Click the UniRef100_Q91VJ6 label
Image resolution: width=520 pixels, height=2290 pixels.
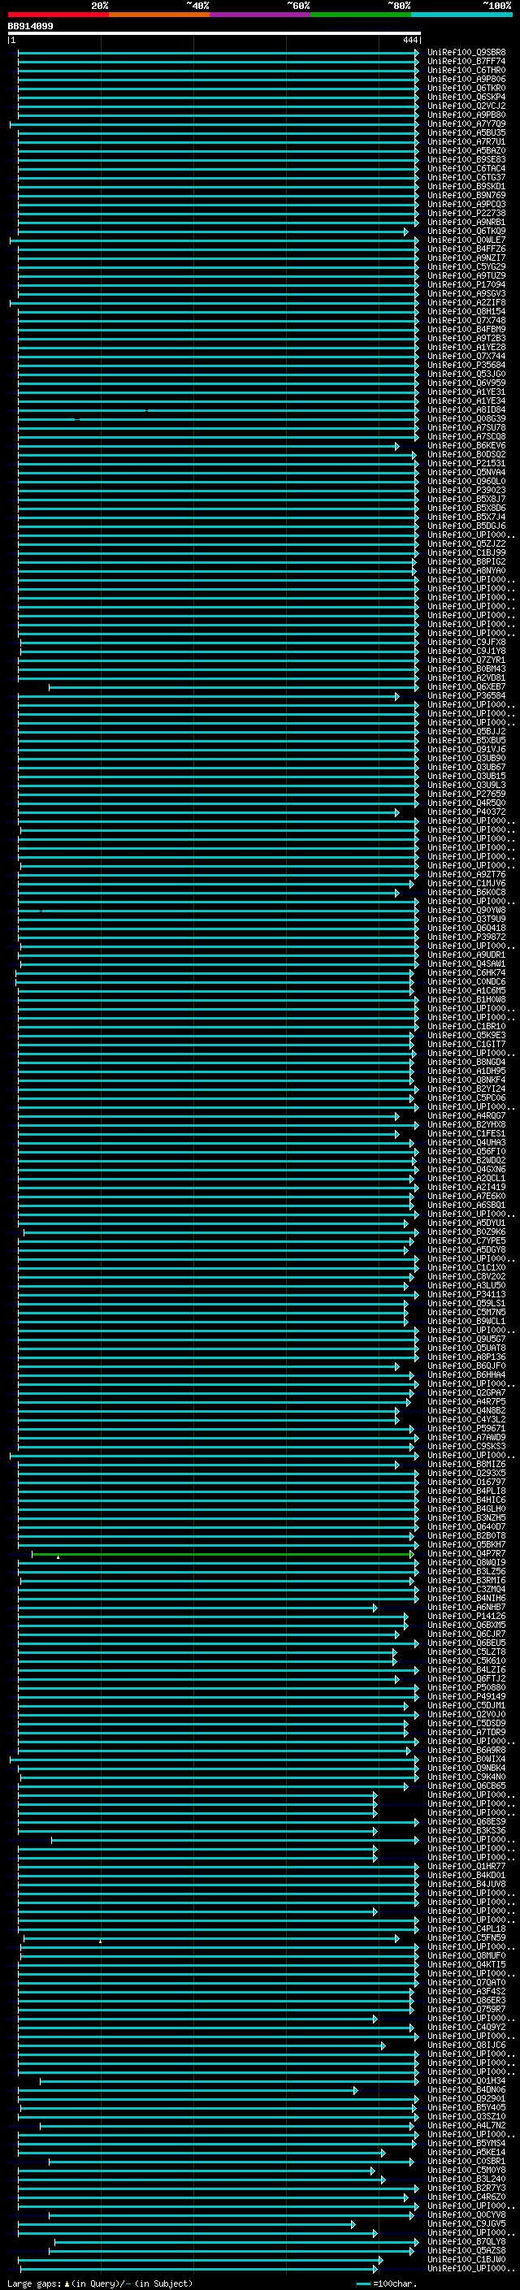tap(466, 750)
